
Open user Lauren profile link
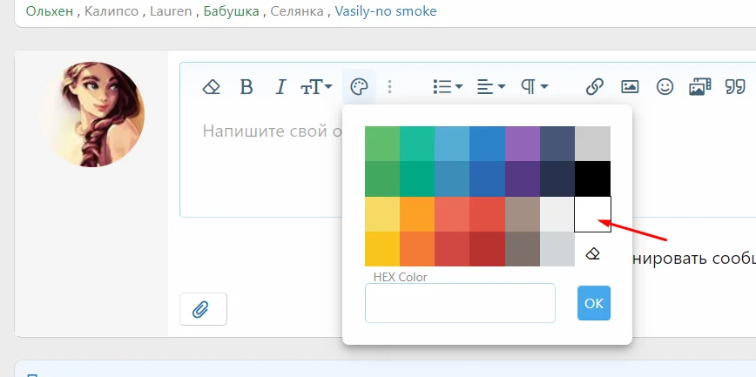tap(171, 11)
